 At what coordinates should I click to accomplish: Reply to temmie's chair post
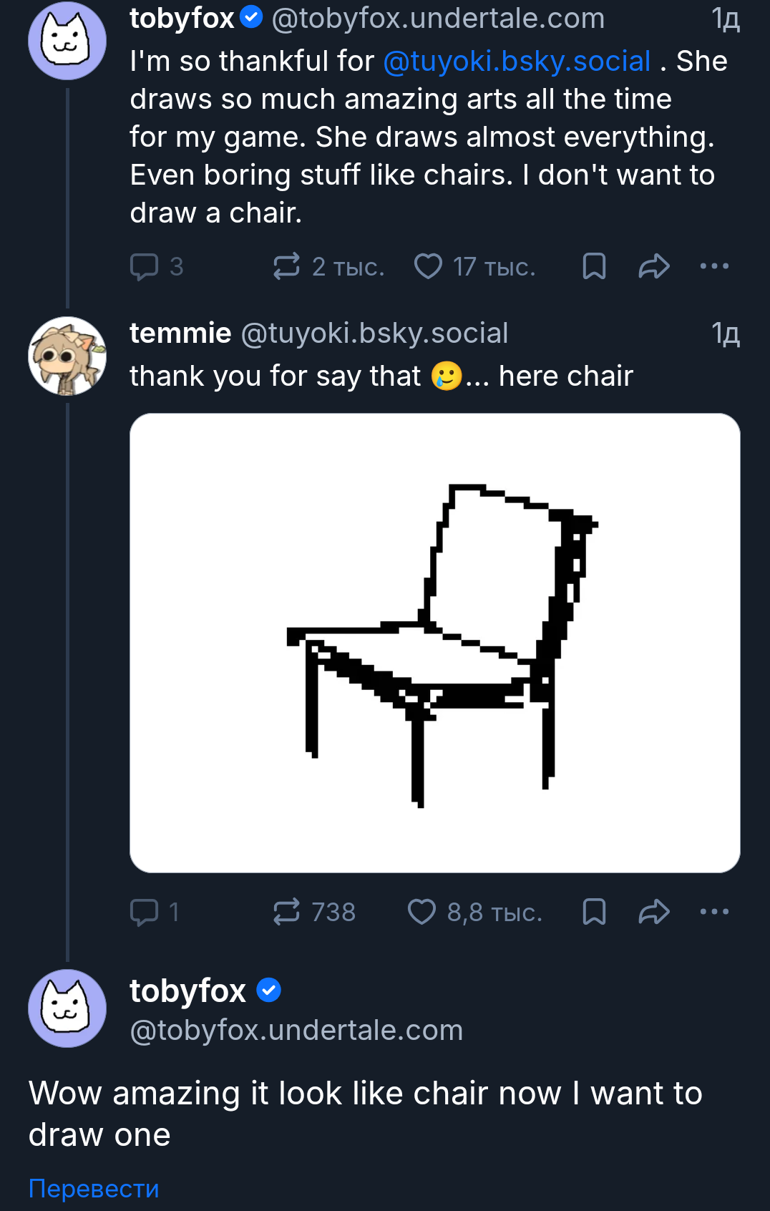(x=144, y=912)
